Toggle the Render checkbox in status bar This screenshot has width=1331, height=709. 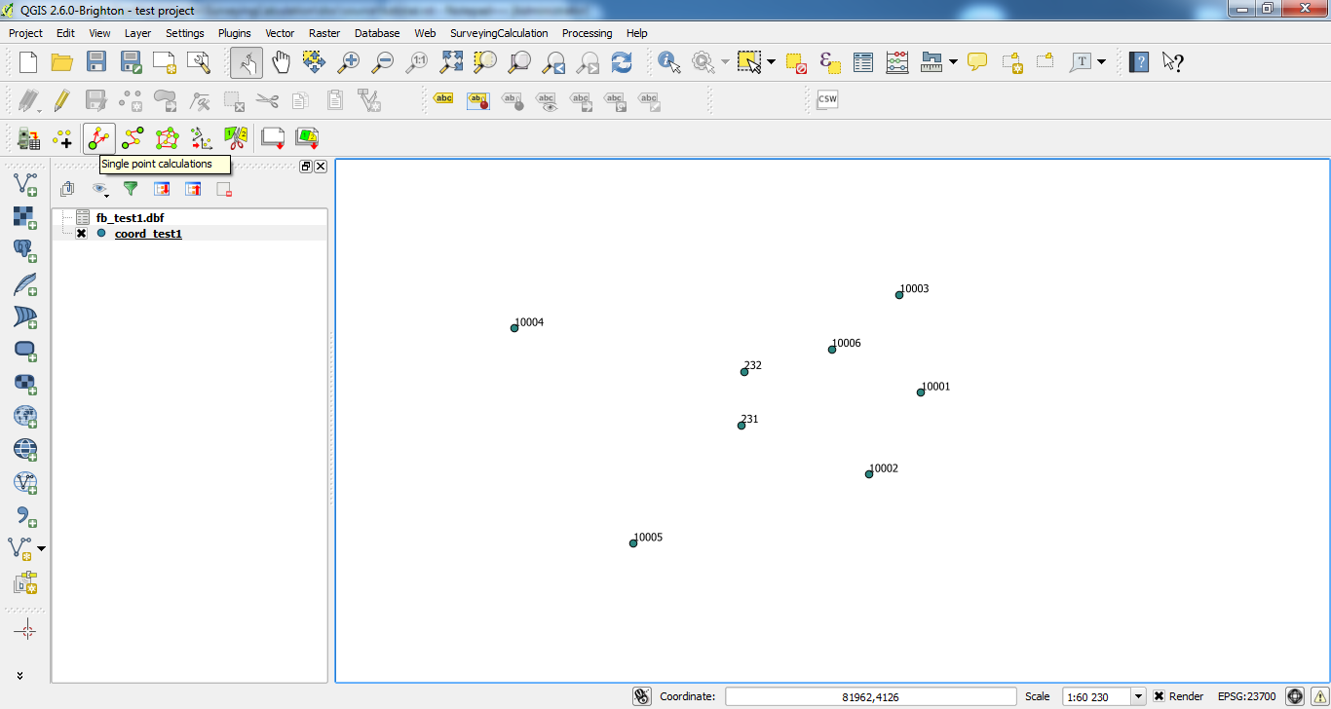point(1160,696)
